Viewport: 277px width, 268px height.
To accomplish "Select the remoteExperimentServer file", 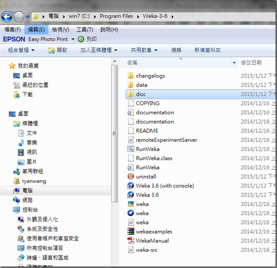I will point(162,140).
